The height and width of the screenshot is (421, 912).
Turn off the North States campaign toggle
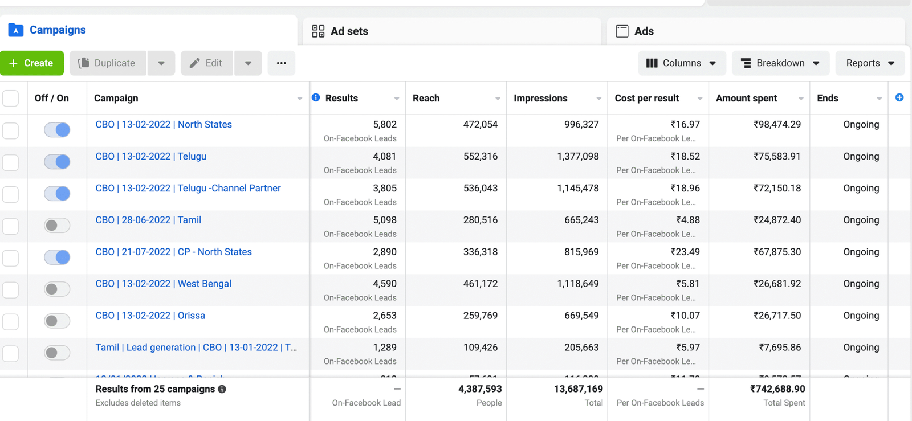[57, 130]
